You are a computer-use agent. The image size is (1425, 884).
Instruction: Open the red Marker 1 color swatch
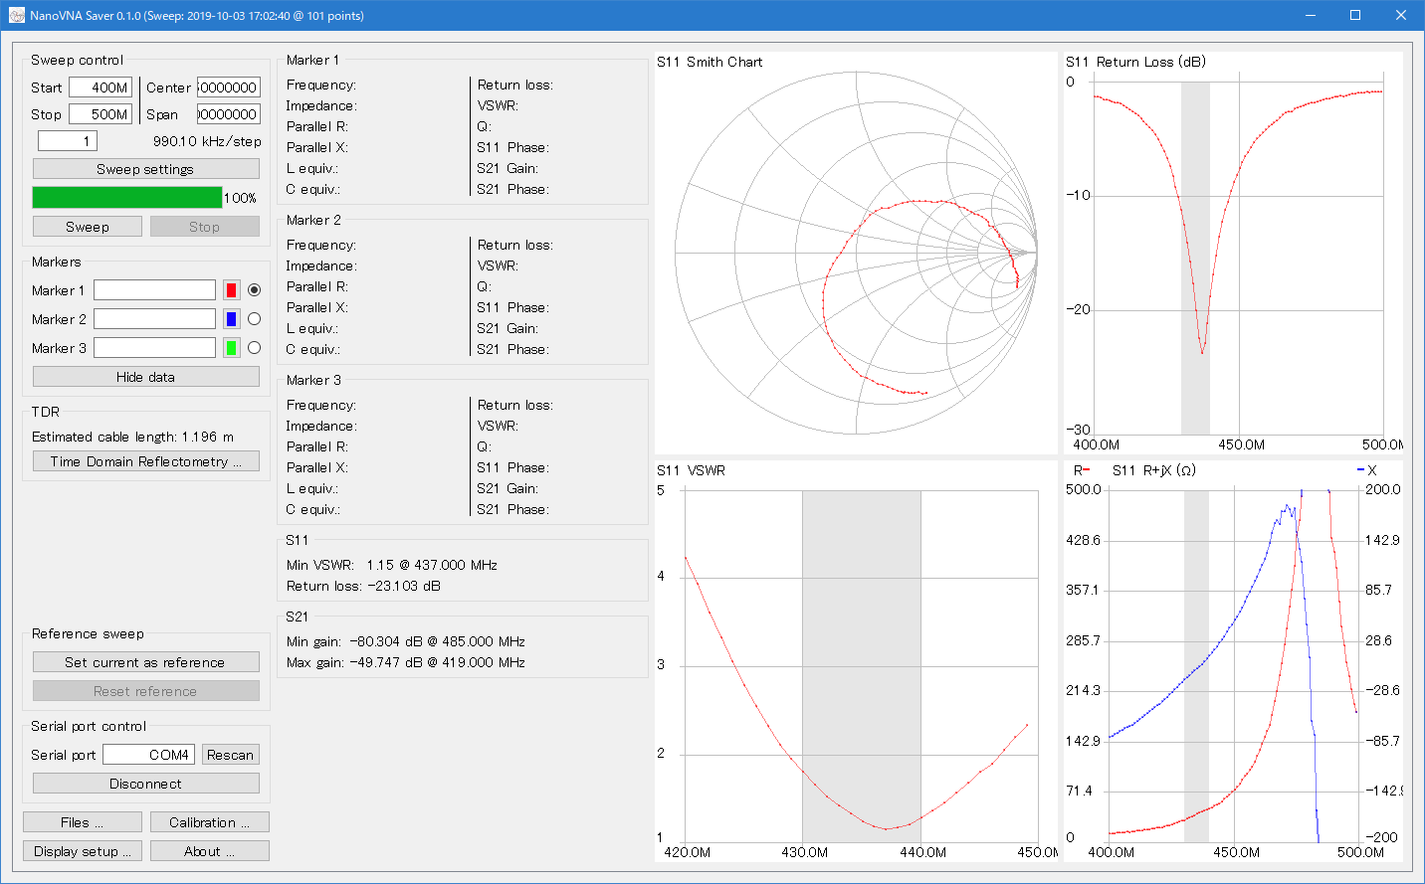pos(231,290)
